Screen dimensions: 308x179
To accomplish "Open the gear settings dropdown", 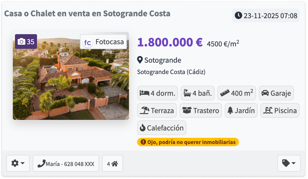I will (x=18, y=163).
